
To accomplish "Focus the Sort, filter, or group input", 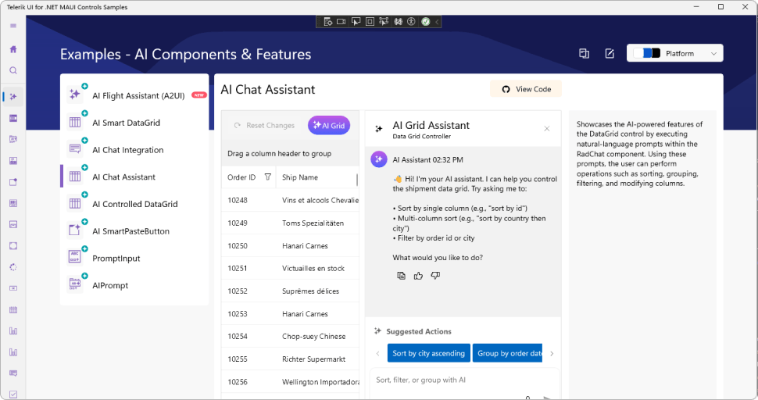I will tap(464, 380).
